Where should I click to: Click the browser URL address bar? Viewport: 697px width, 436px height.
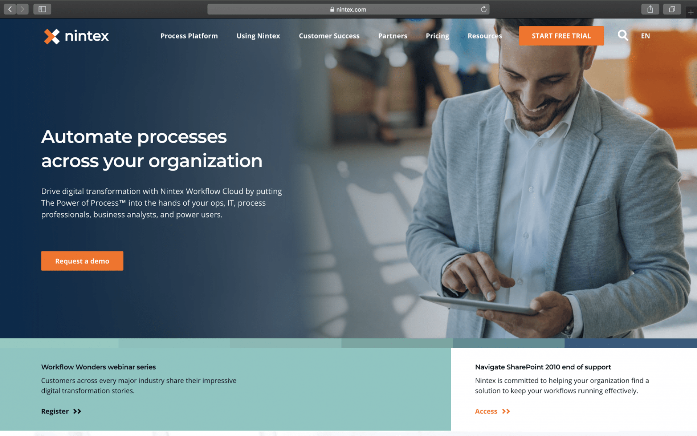click(348, 9)
